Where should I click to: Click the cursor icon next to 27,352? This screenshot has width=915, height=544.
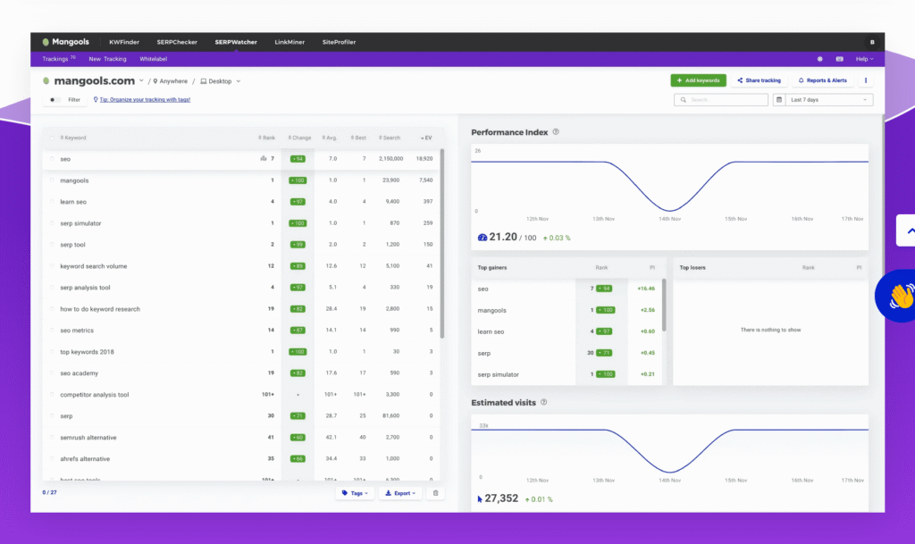point(480,499)
